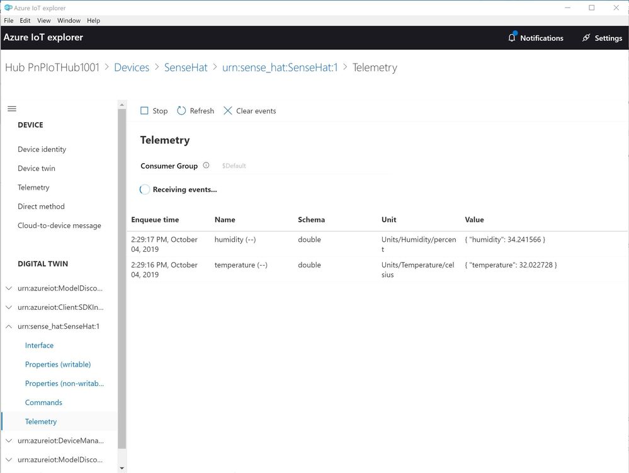The width and height of the screenshot is (629, 473).
Task: Expand the urn:azureiot:DeviceMana... node
Action: (x=8, y=440)
